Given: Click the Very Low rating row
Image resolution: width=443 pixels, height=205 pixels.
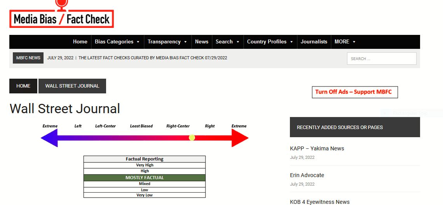Looking at the screenshot, I should tap(145, 195).
